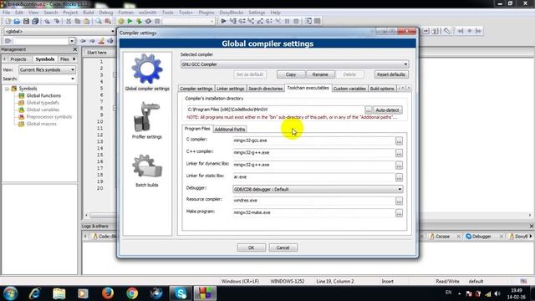Viewport: 535px width, 301px height.
Task: Switch to Build options tab
Action: click(x=382, y=89)
